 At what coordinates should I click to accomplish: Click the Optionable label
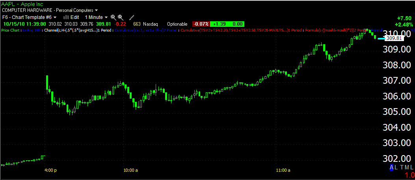tap(177, 24)
